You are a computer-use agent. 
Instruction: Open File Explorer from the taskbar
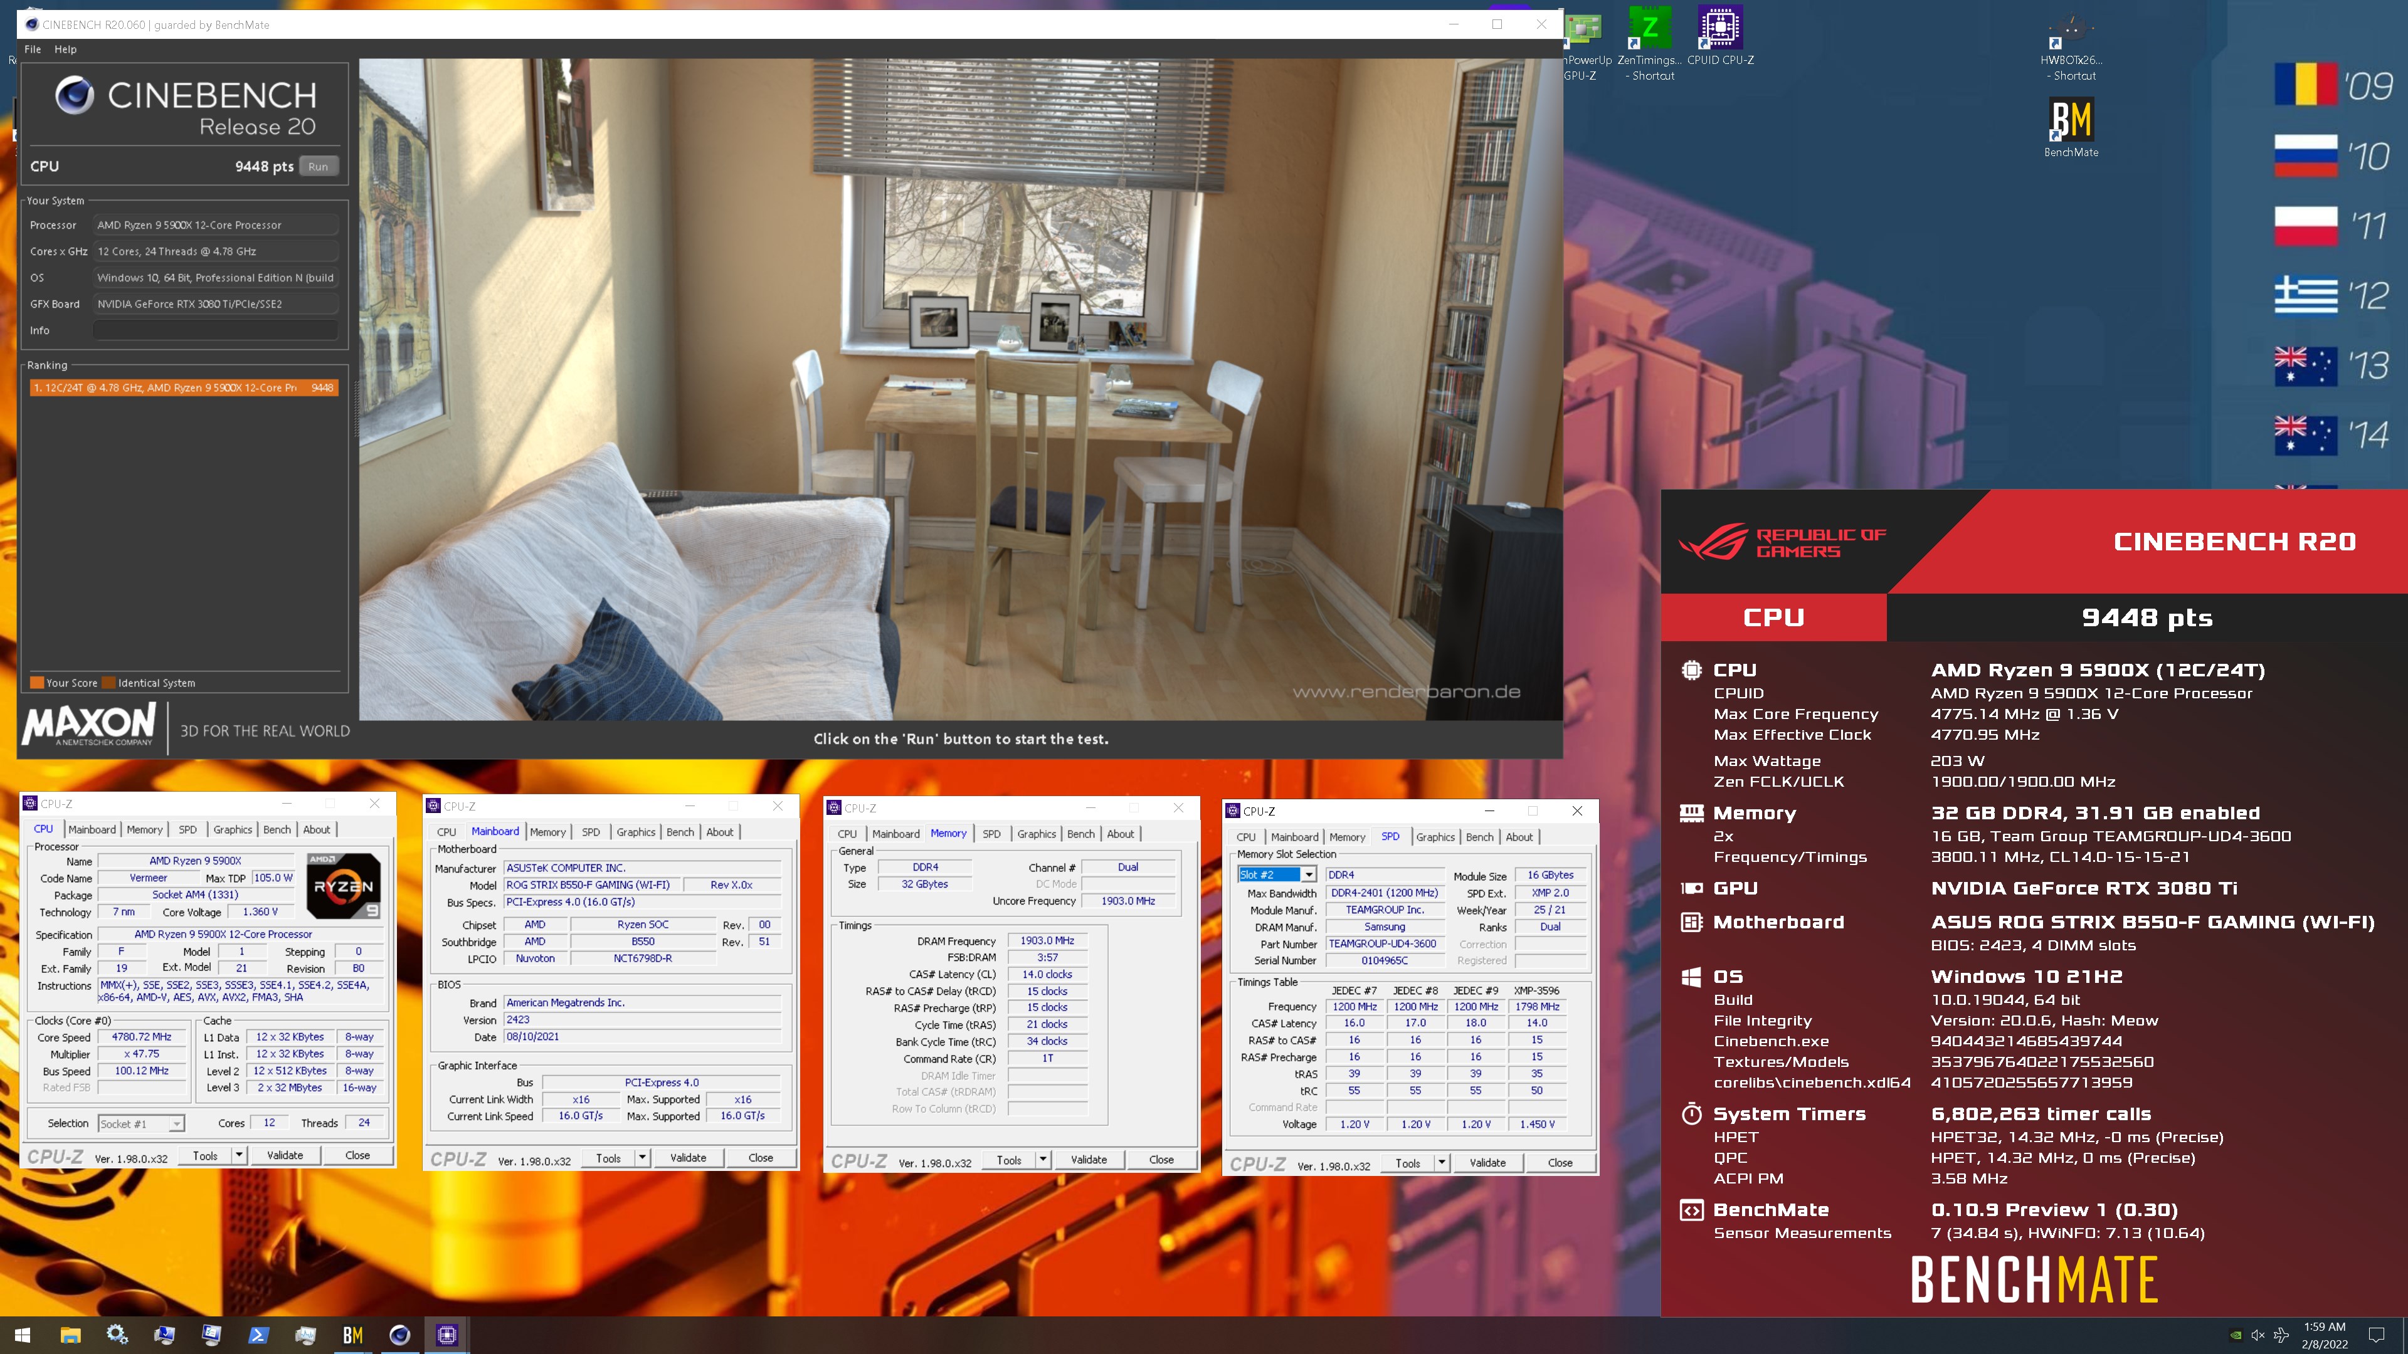point(70,1335)
